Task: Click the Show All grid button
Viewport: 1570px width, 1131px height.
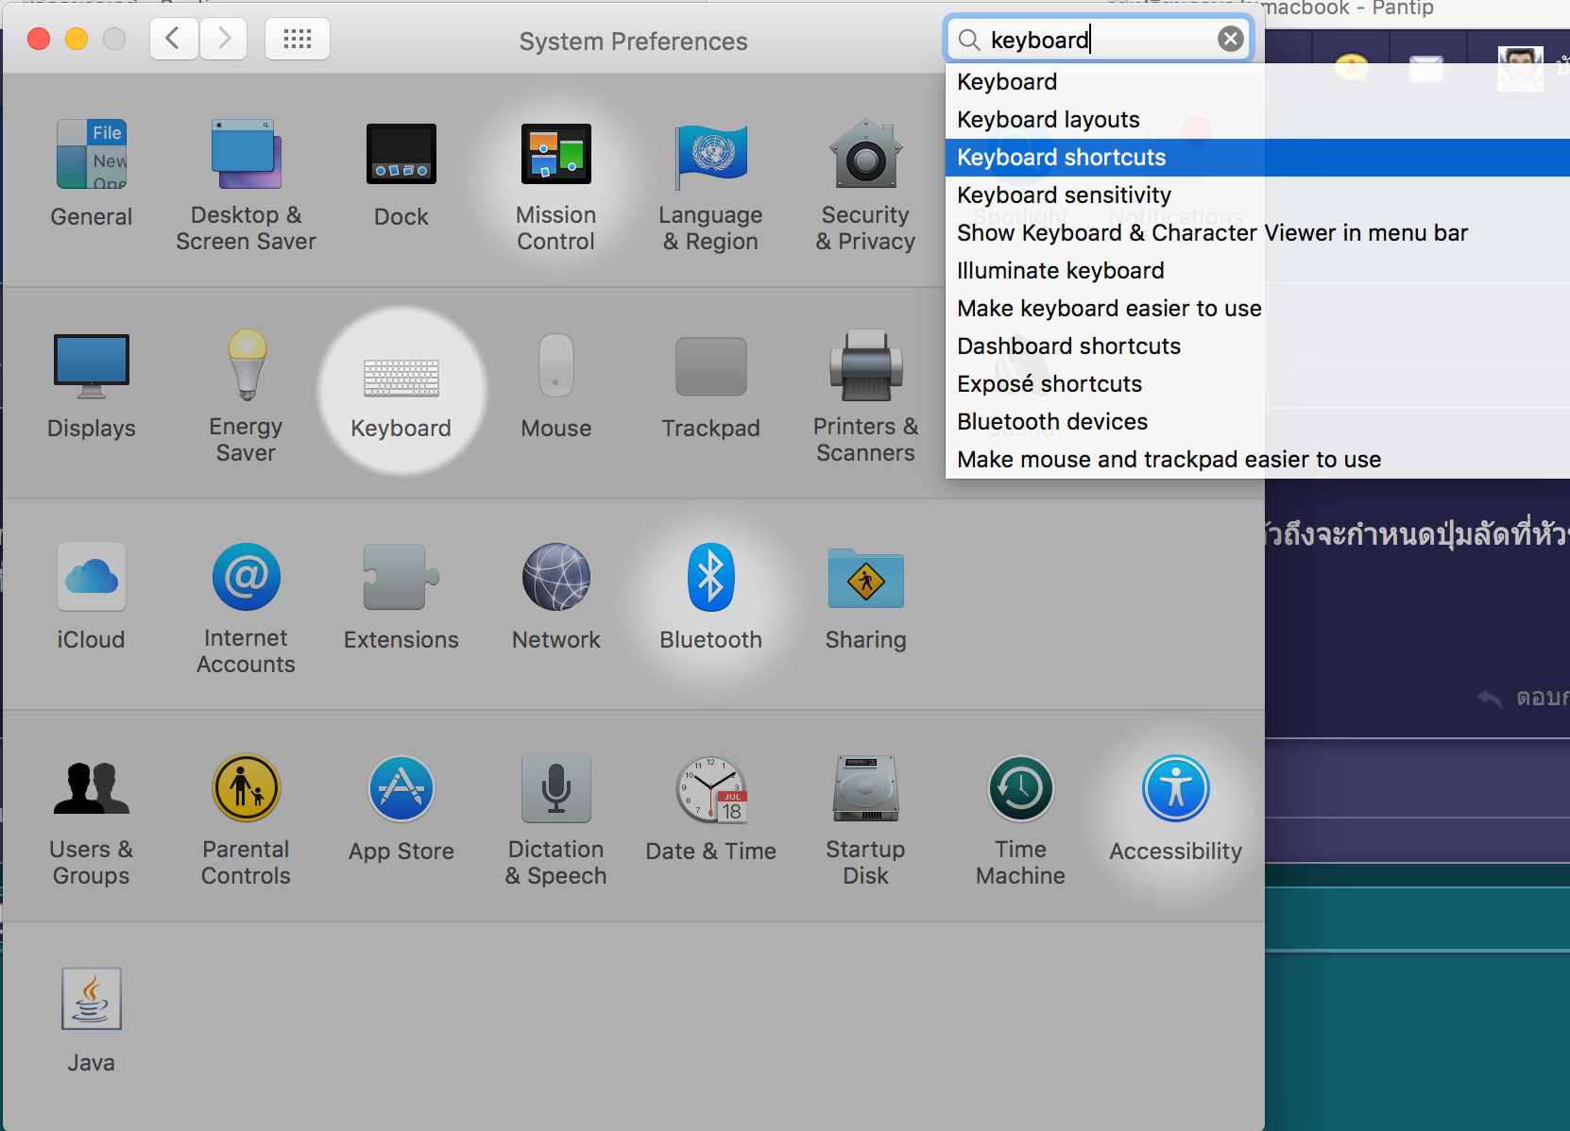Action: (298, 39)
